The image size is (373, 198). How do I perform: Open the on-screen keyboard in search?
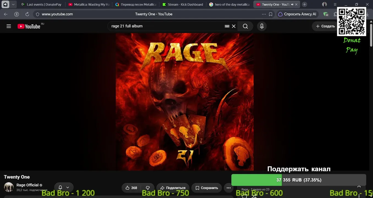tap(227, 26)
